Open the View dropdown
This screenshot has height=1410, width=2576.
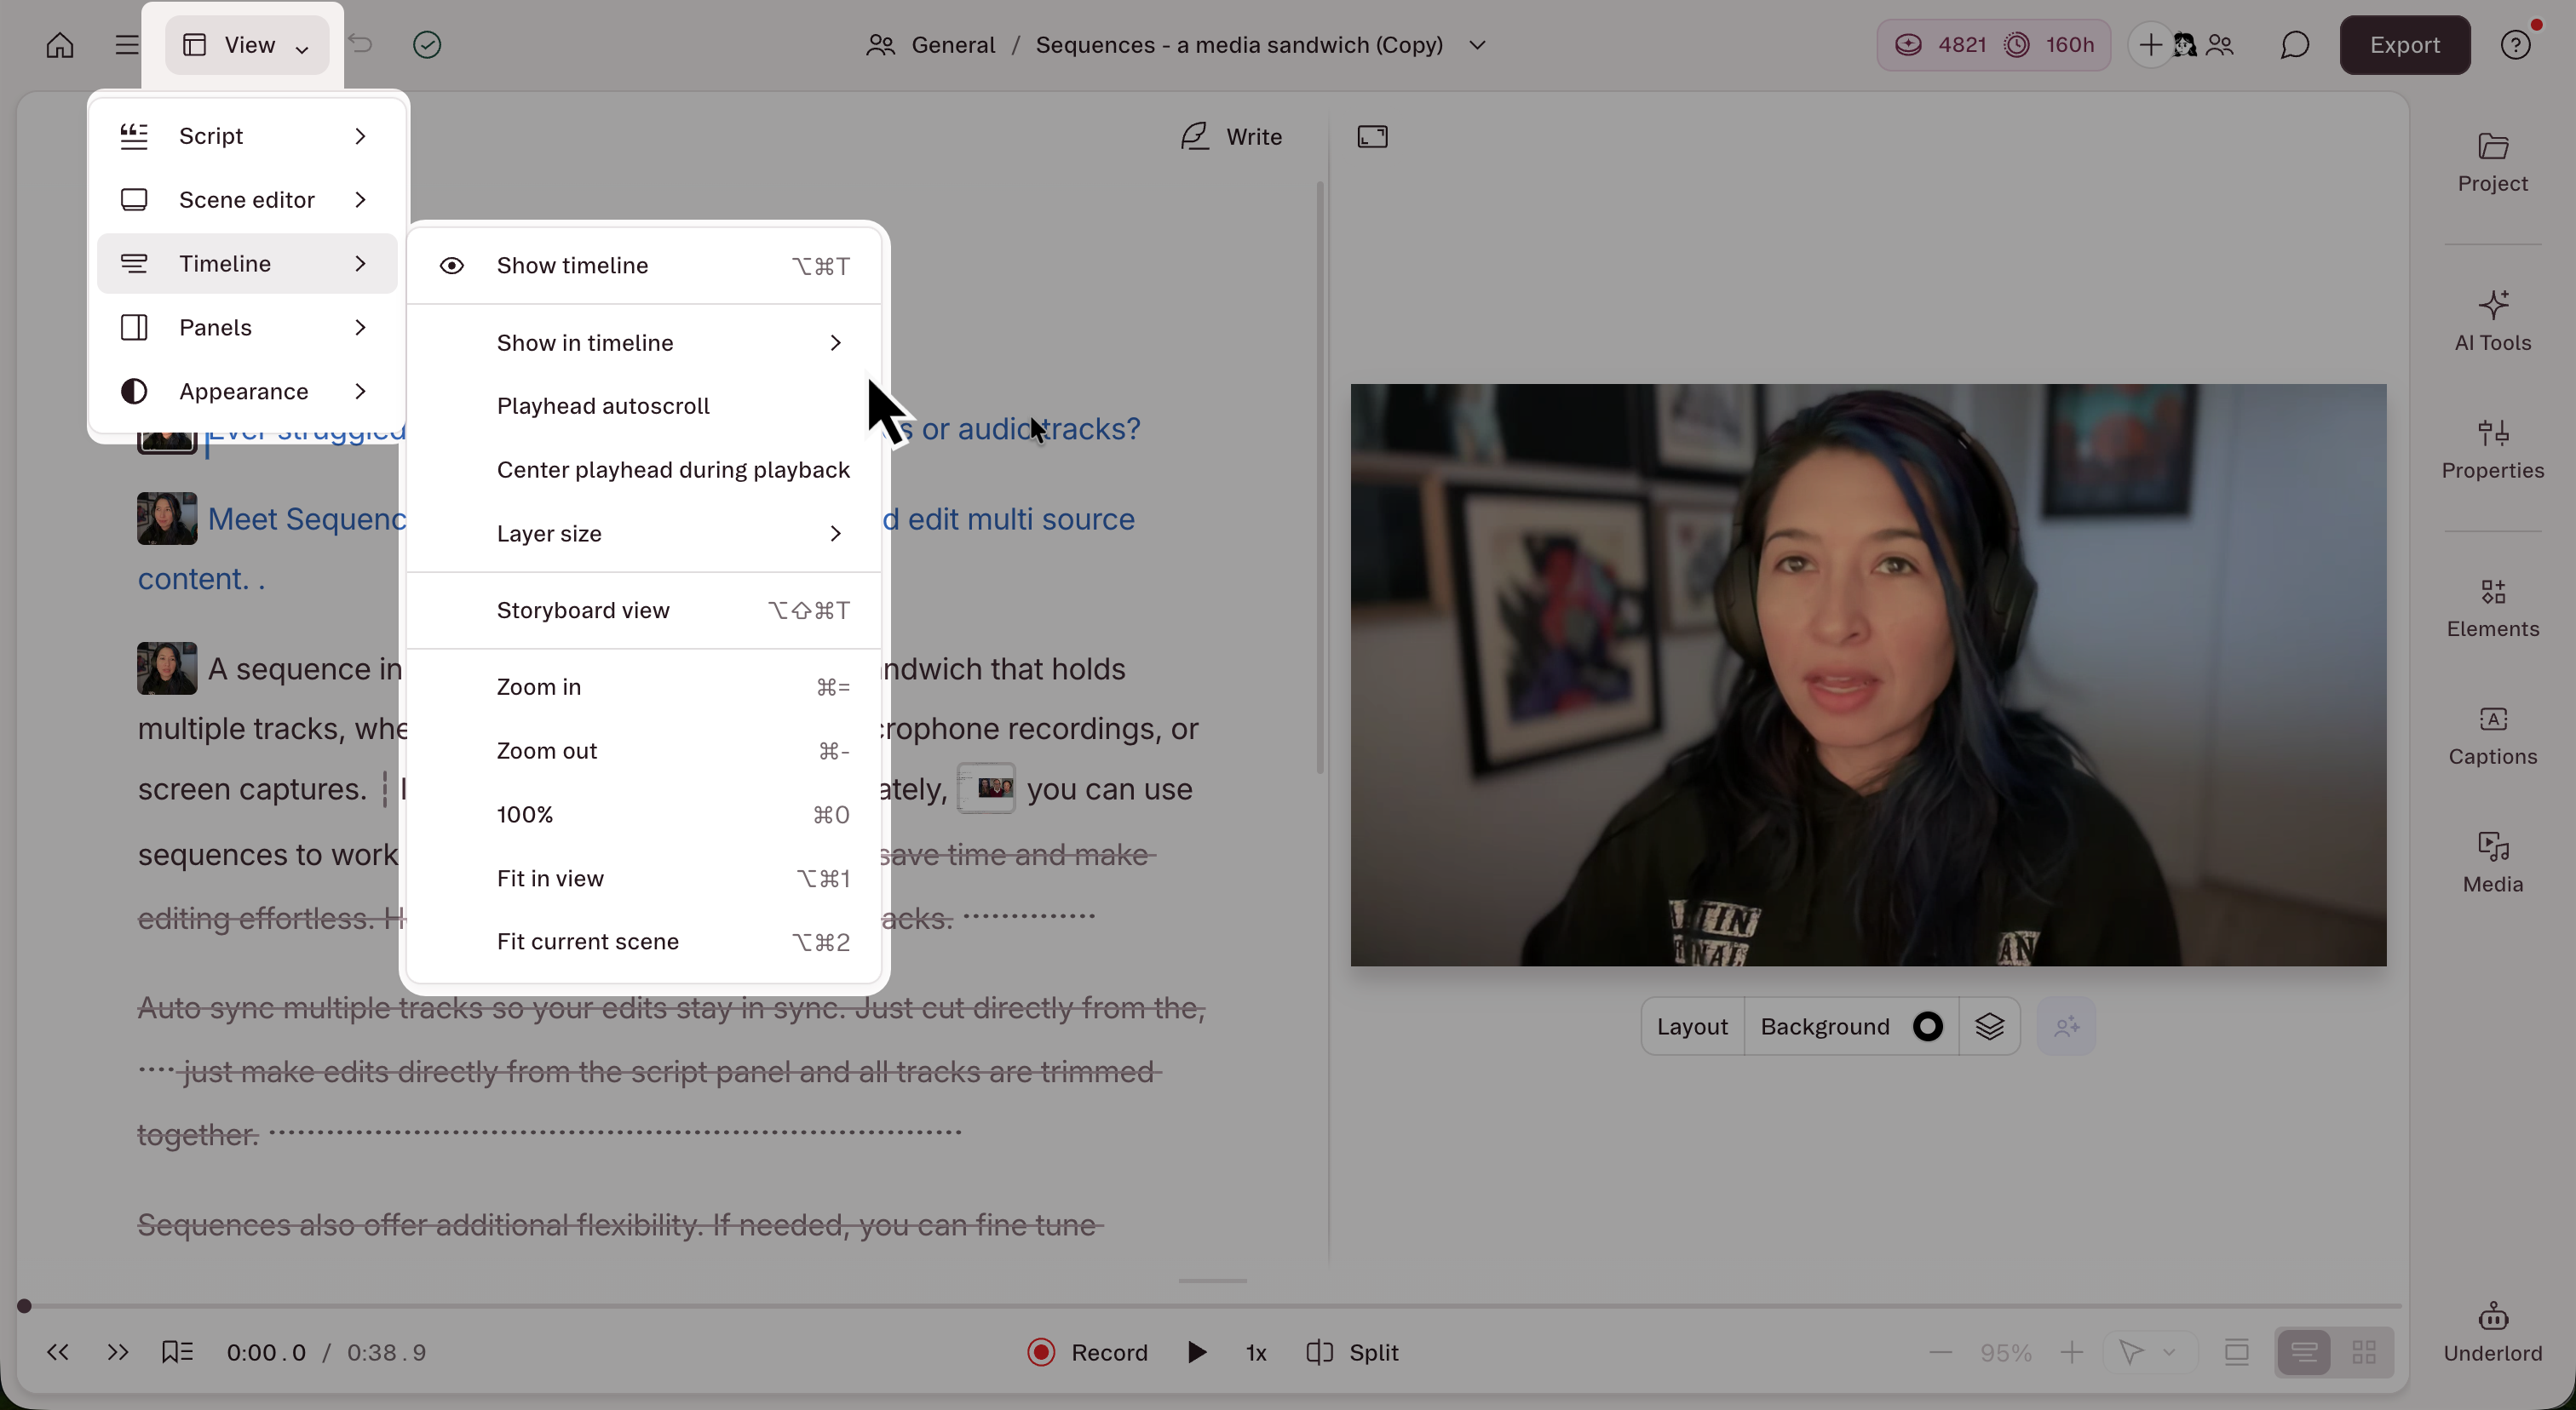(247, 45)
